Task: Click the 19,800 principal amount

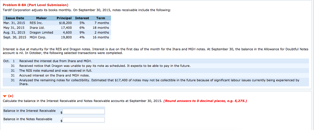Action: [66, 38]
